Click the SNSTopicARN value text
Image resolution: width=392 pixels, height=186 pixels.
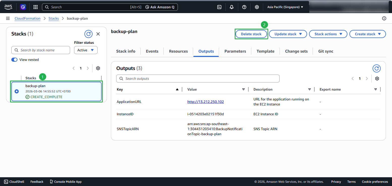(215, 129)
